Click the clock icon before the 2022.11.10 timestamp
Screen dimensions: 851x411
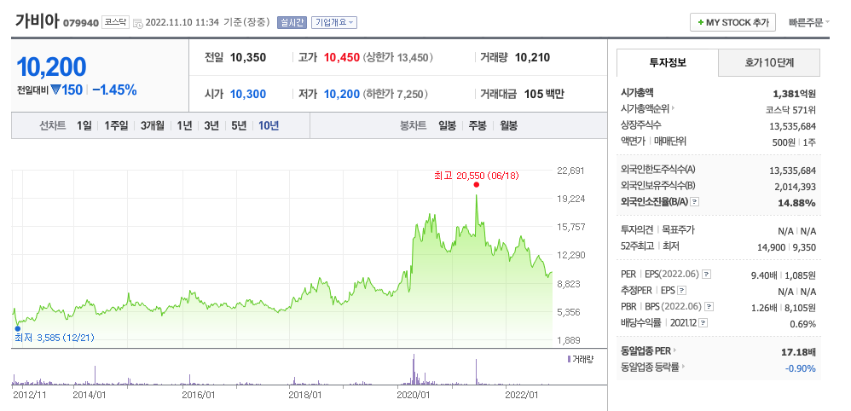click(x=138, y=23)
